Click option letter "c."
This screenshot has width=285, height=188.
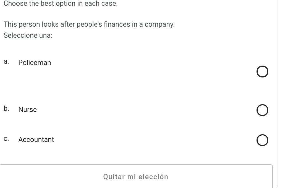click(x=6, y=139)
